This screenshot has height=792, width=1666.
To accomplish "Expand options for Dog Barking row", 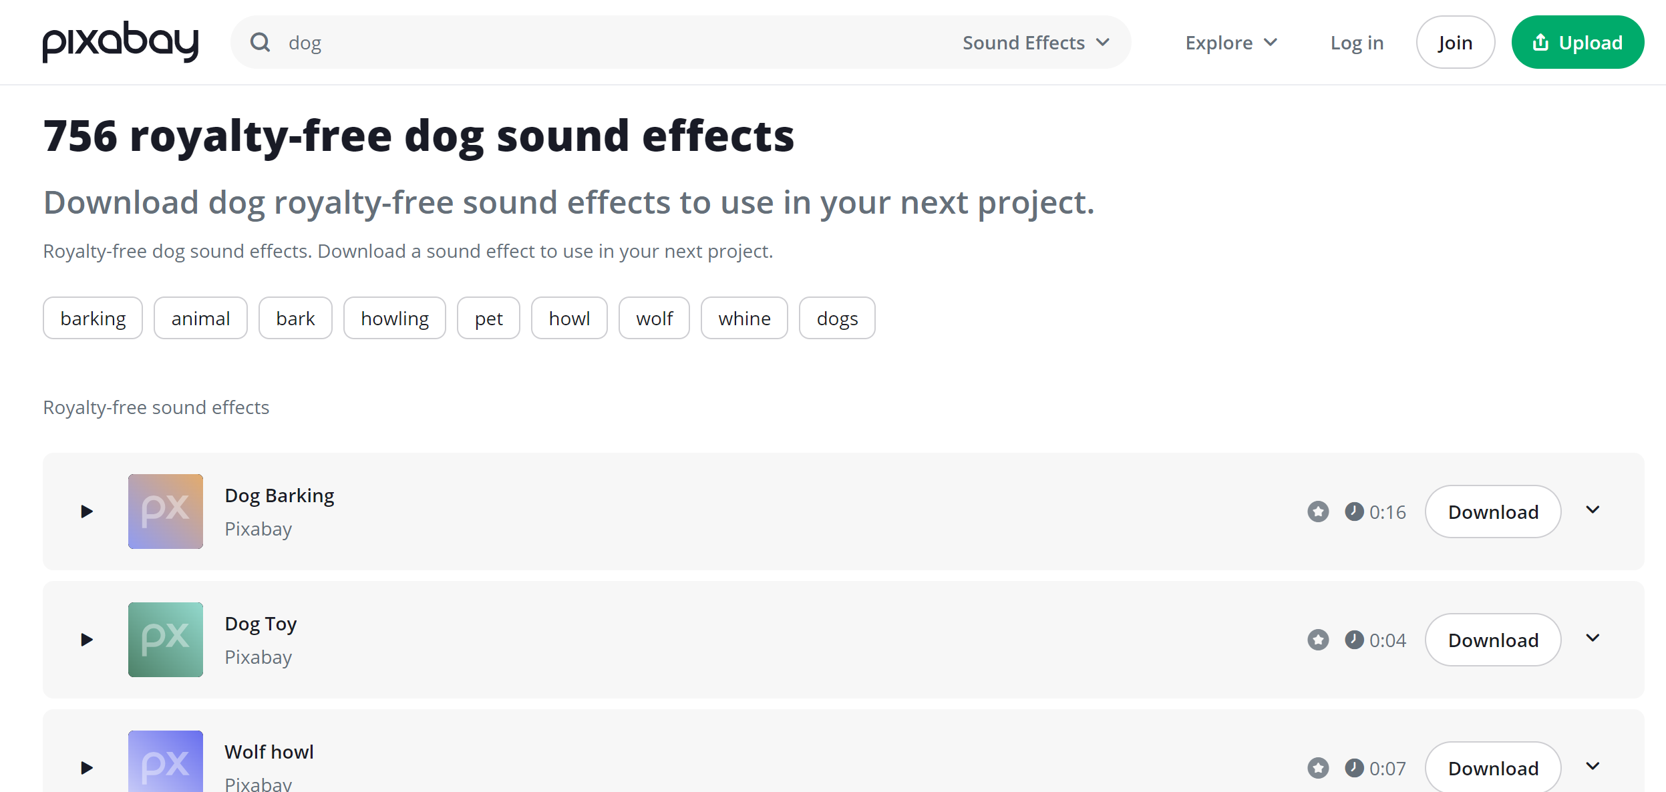I will click(x=1593, y=510).
